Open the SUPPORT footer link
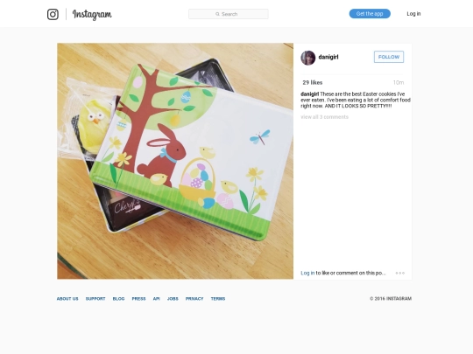473x354 pixels. 95,299
